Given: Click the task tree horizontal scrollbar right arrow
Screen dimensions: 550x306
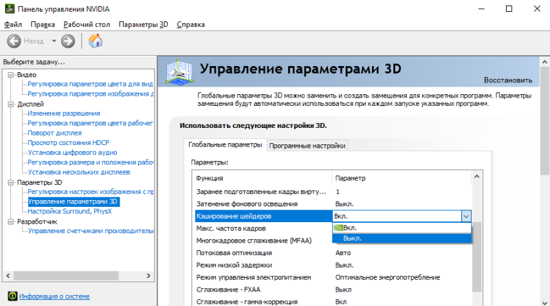Looking at the screenshot, I should (148, 276).
